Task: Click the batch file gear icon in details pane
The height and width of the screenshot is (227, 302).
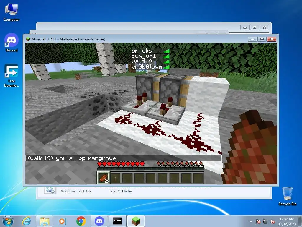Action: point(50,190)
